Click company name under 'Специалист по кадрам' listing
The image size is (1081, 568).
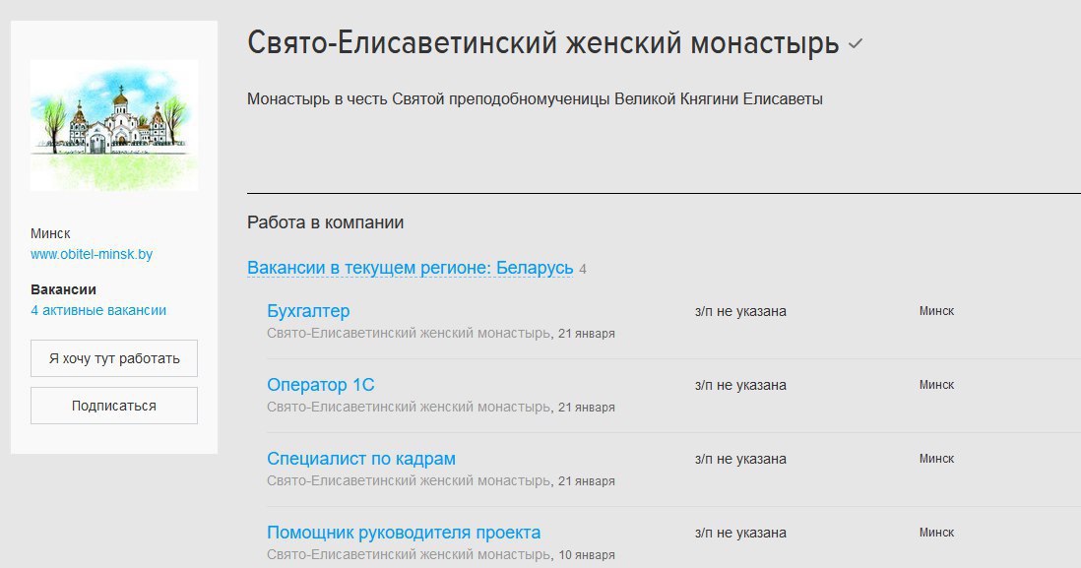409,480
